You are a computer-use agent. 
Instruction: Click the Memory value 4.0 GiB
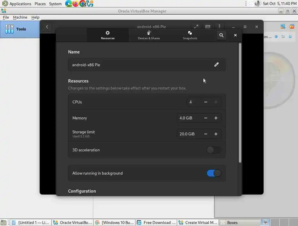point(186,118)
